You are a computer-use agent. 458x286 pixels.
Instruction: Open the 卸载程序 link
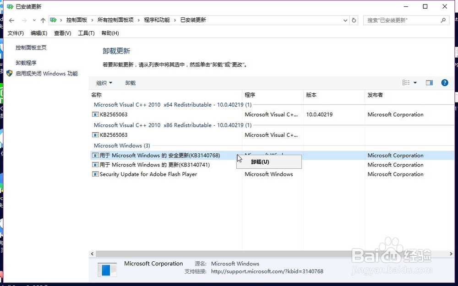point(26,63)
